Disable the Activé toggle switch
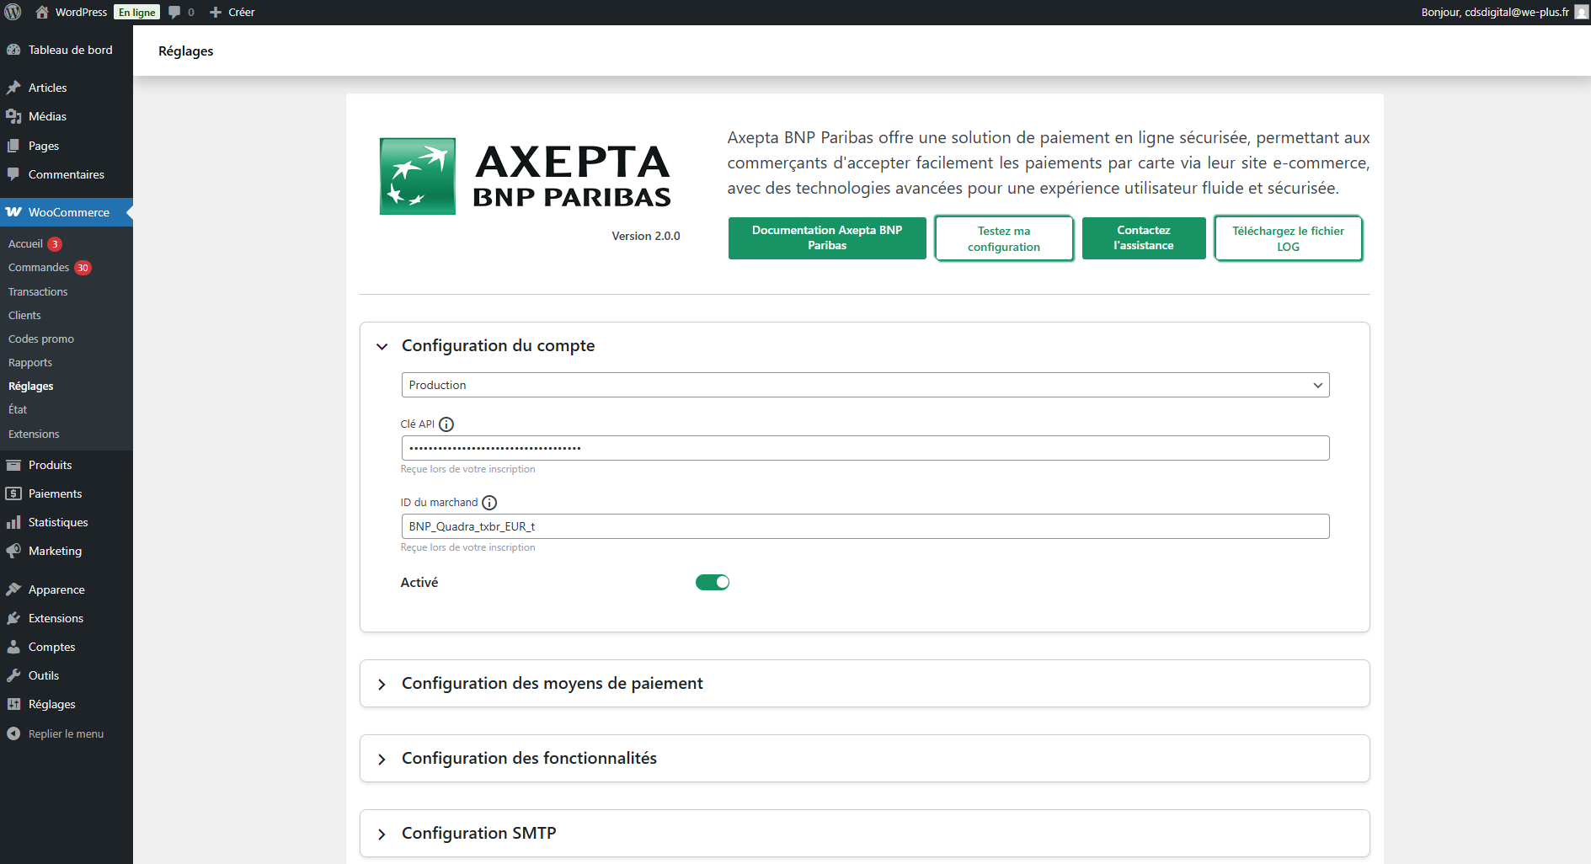This screenshot has height=864, width=1591. (712, 583)
